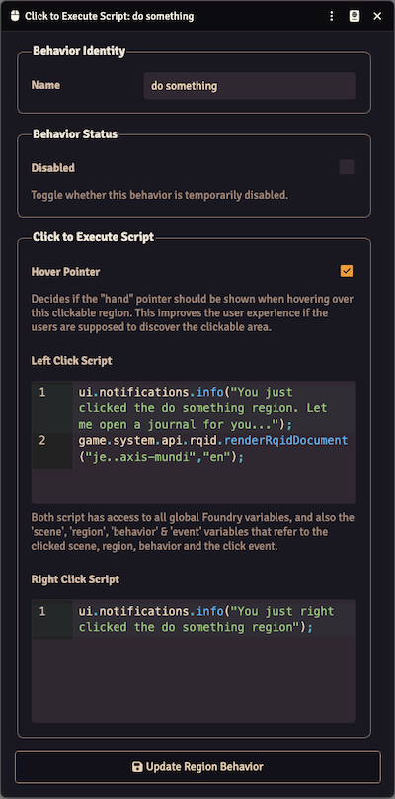This screenshot has height=799, width=395.
Task: Click the Name field label
Action: pos(45,85)
